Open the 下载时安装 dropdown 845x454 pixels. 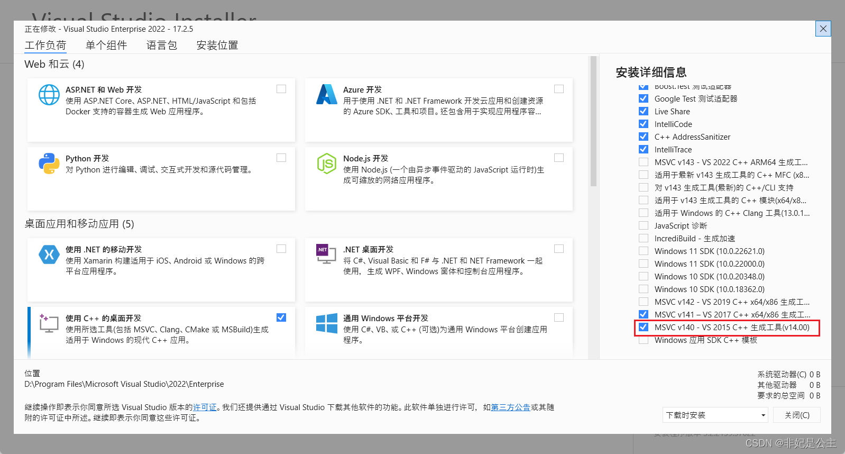pos(715,415)
